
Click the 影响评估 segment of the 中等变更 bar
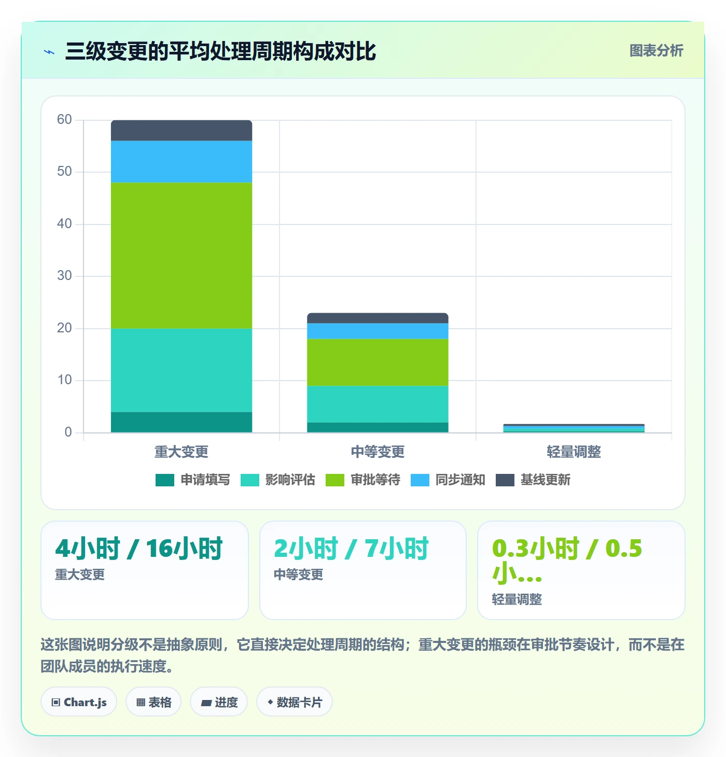[x=378, y=404]
